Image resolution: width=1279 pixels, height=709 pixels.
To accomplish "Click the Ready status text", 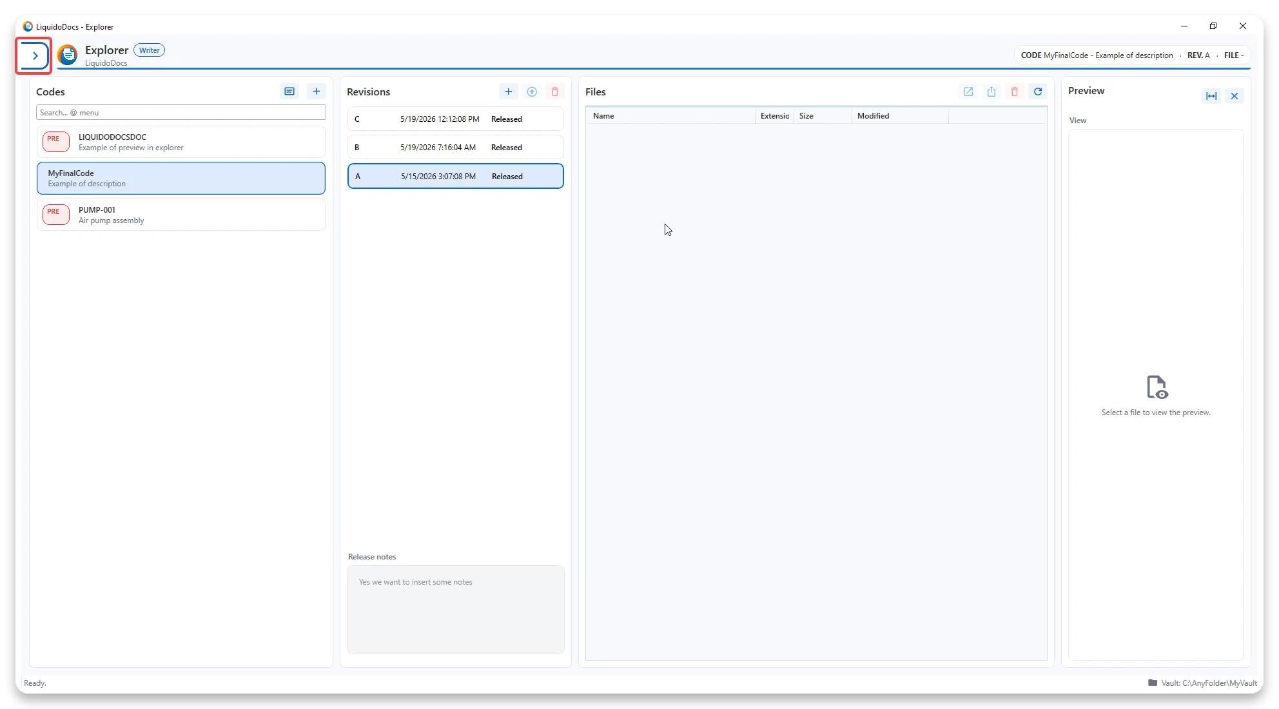I will pos(35,683).
